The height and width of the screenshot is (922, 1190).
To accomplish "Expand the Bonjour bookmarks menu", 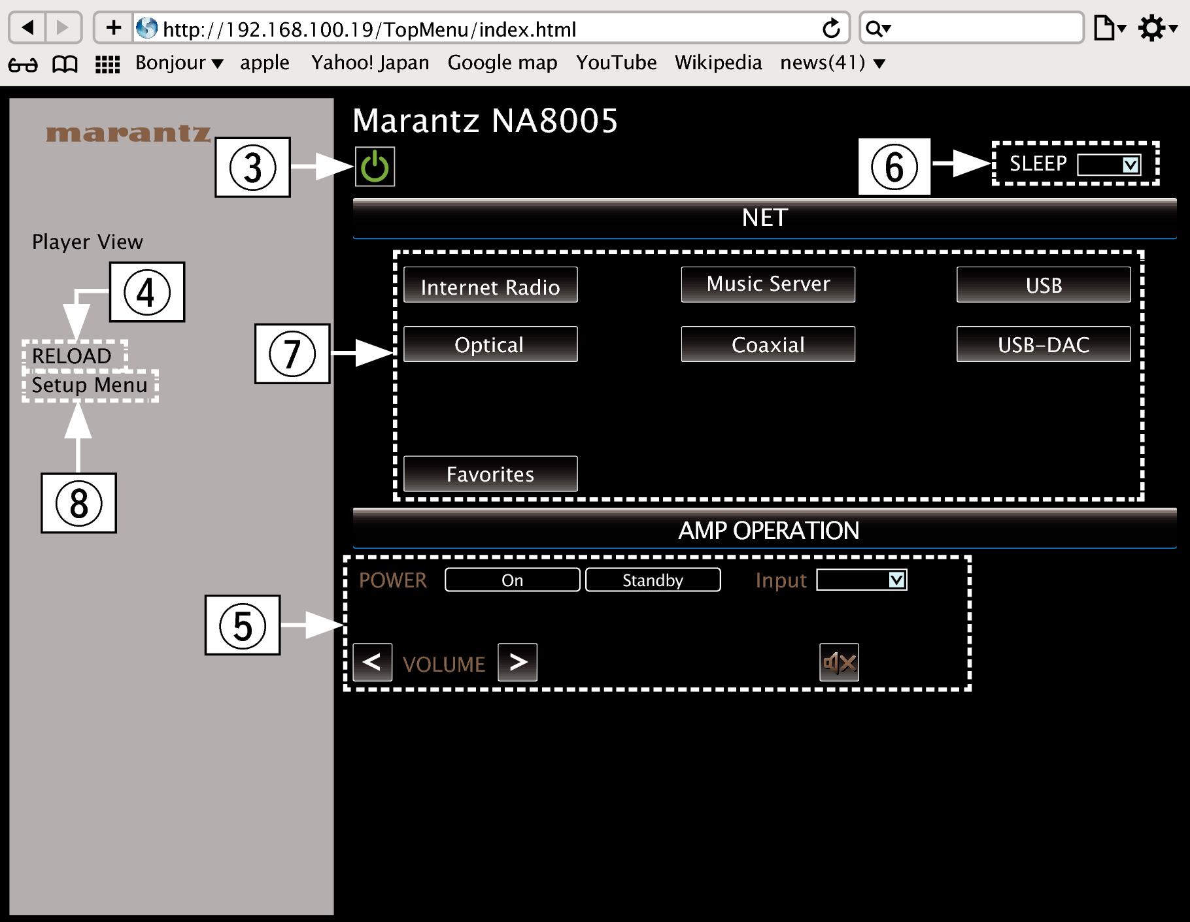I will pos(179,63).
